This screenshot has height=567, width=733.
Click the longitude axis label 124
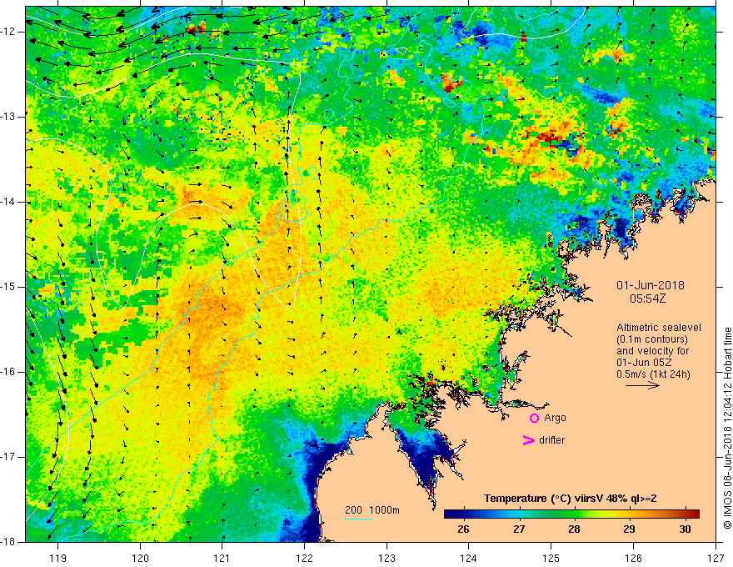click(x=469, y=558)
